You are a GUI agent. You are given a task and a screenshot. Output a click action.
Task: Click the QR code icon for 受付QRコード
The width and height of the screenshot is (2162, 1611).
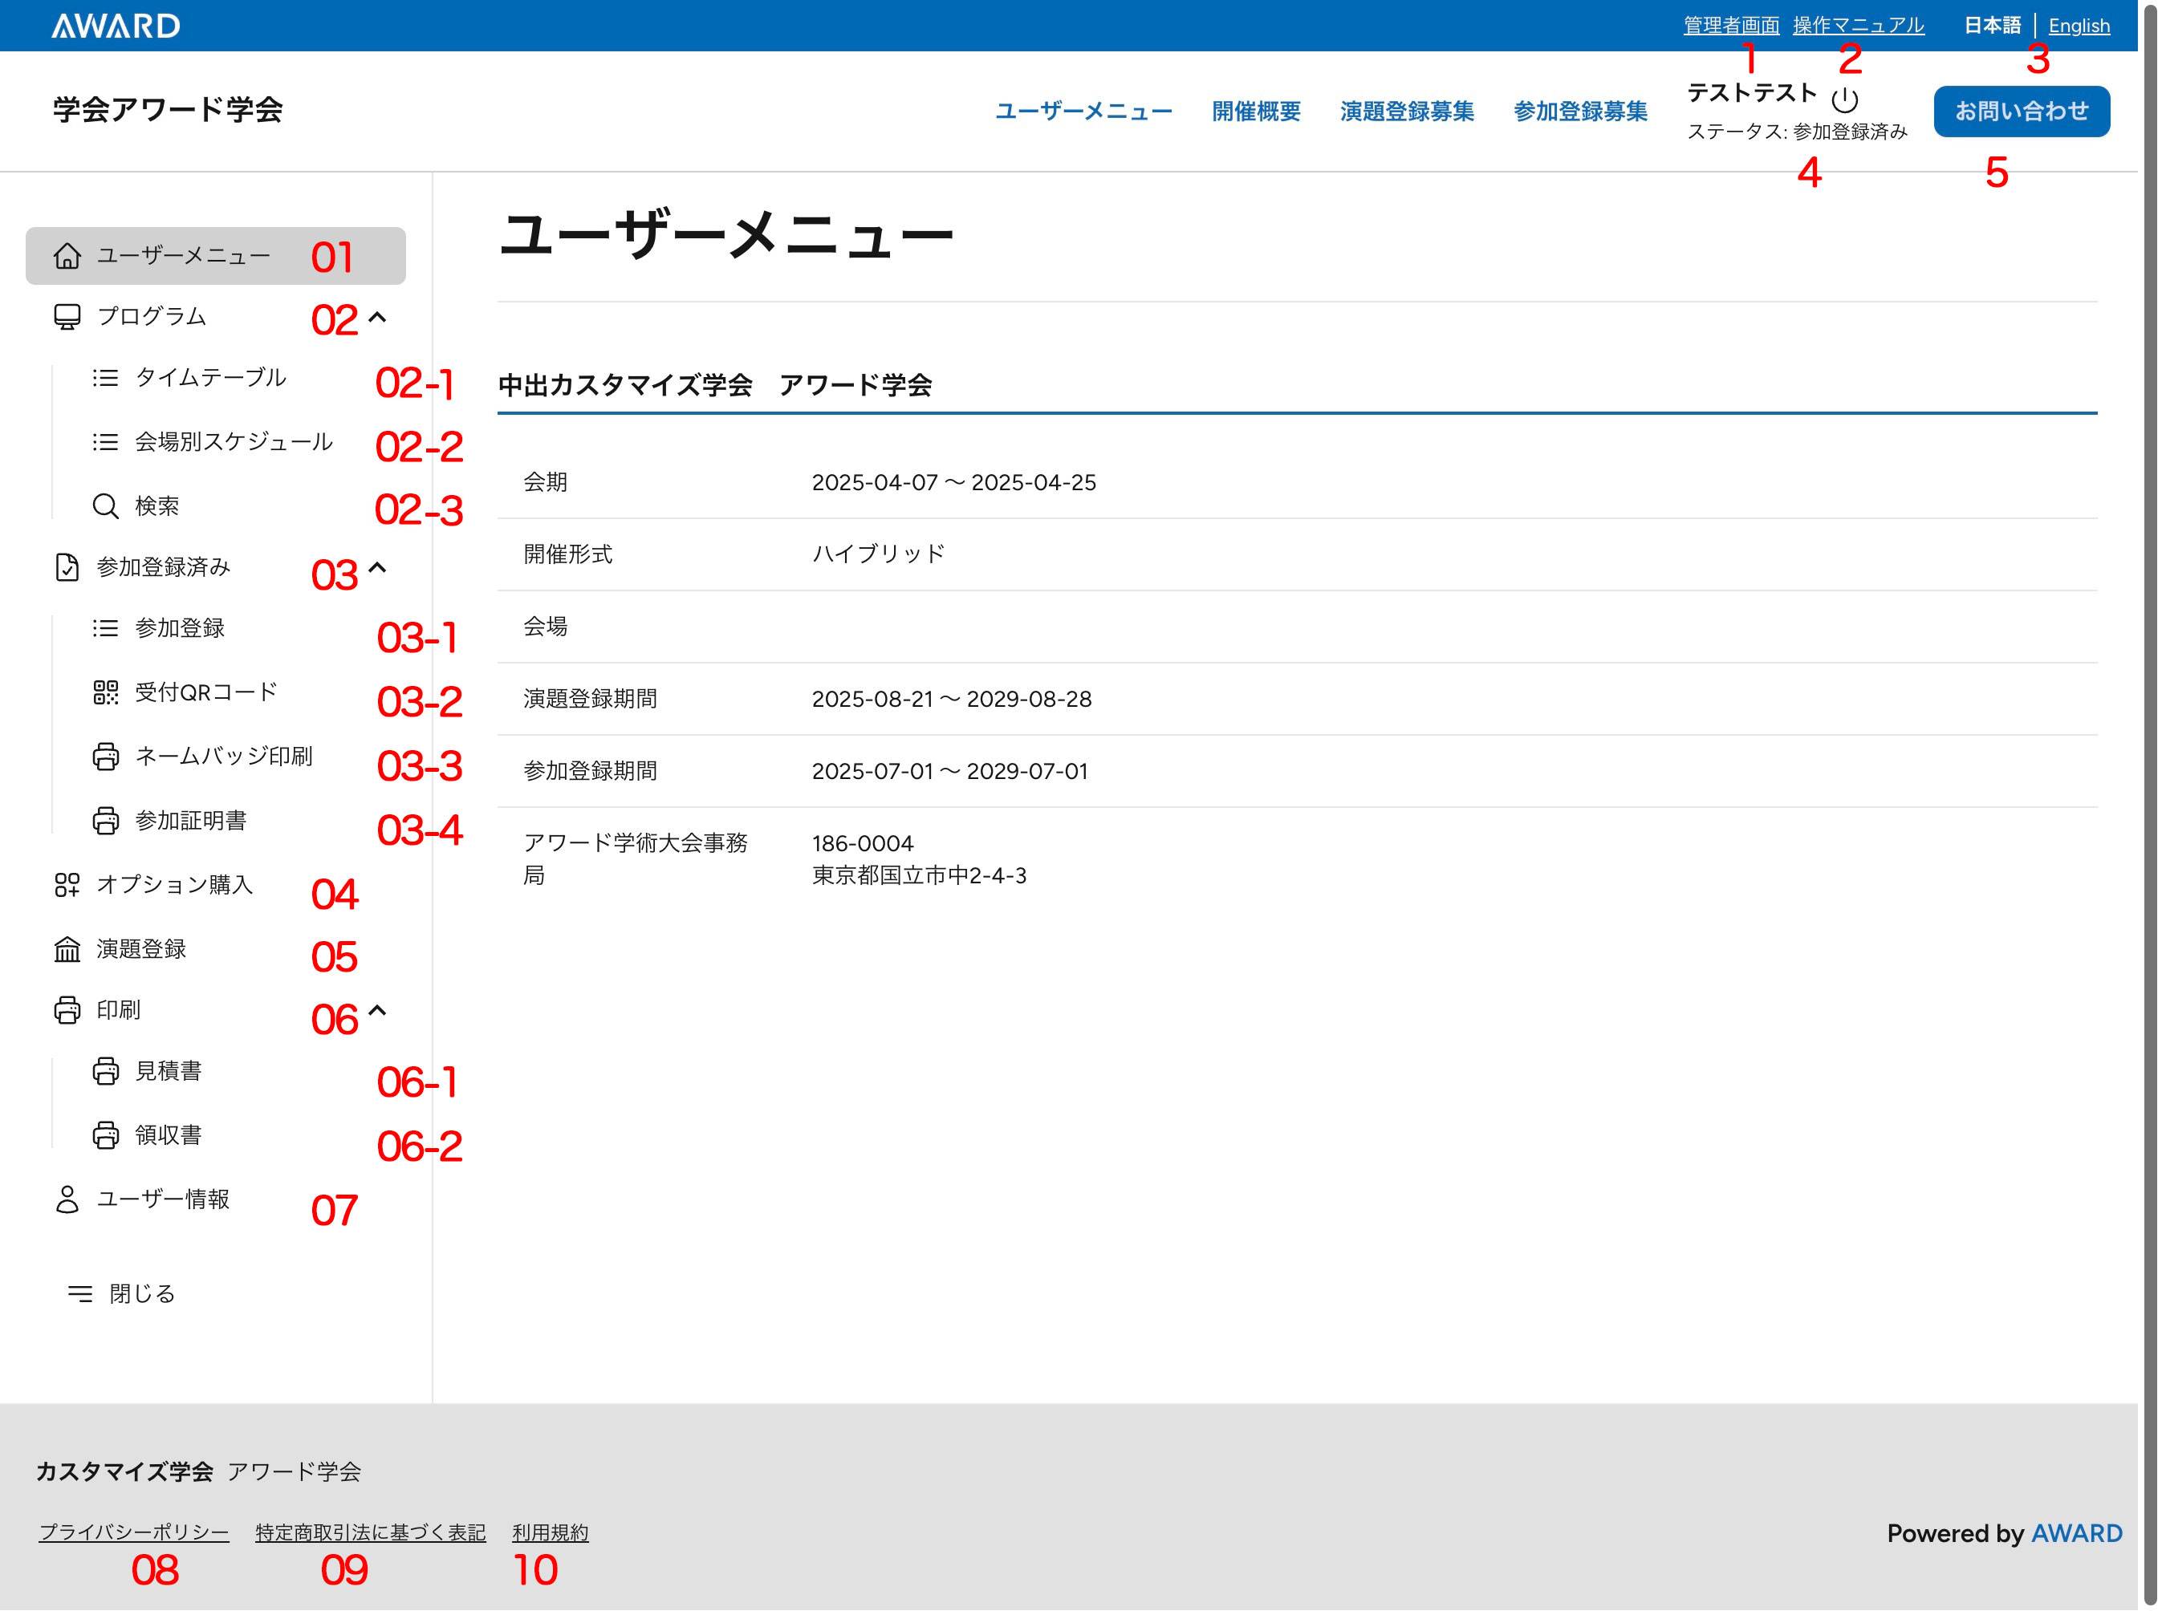pyautogui.click(x=105, y=692)
